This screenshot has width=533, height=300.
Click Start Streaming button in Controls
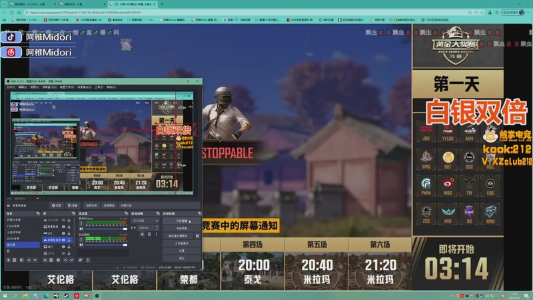click(x=181, y=221)
